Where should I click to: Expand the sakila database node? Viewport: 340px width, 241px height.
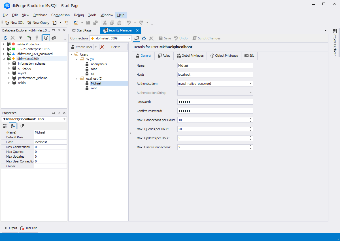(9, 83)
